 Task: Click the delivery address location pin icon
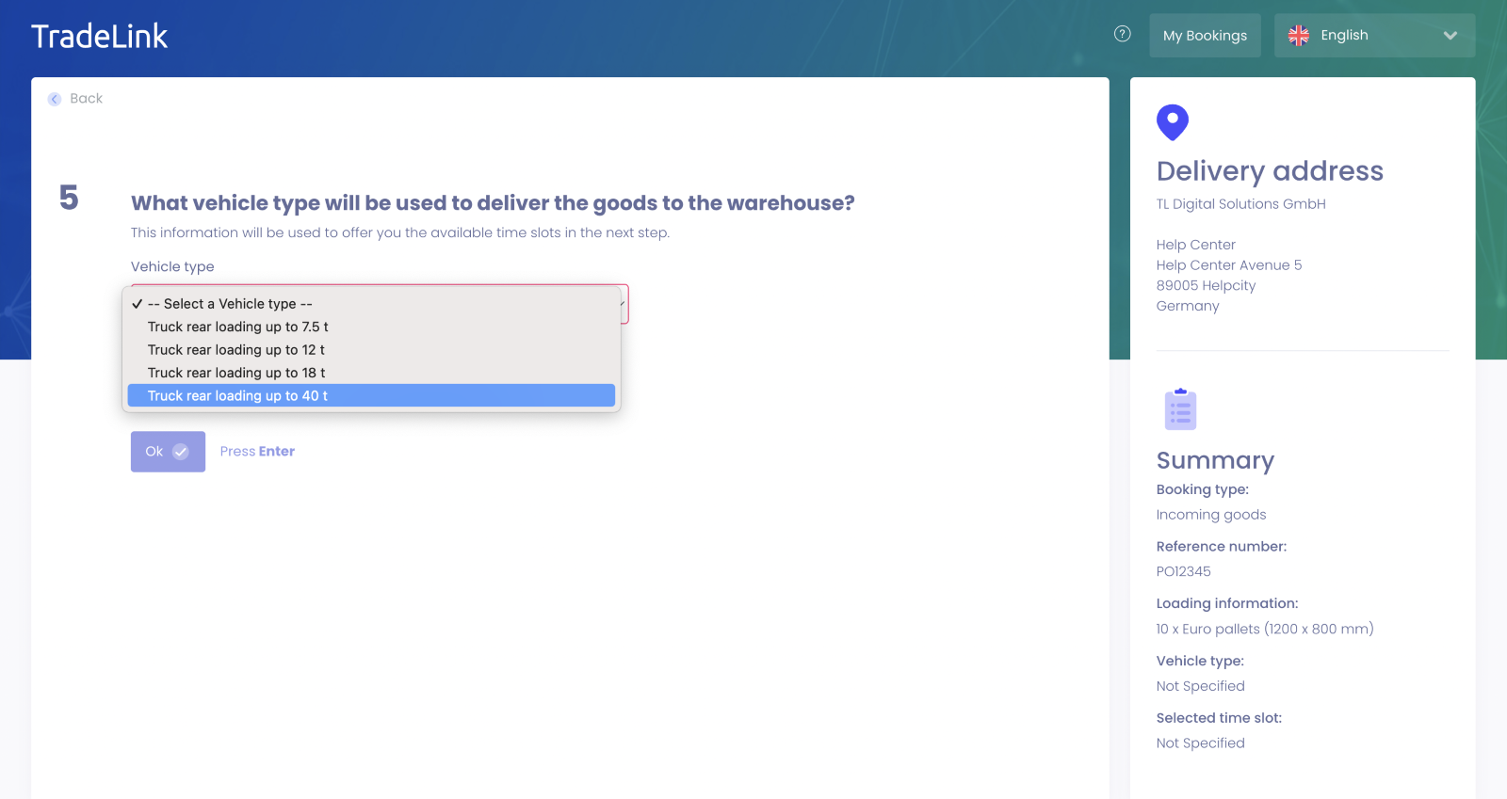point(1172,121)
